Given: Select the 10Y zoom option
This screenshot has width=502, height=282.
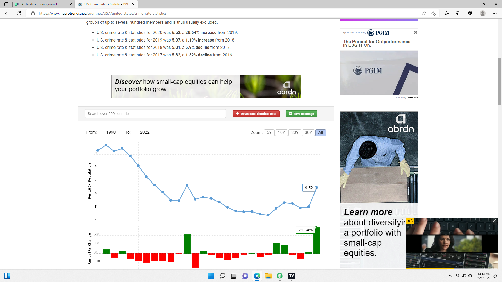Looking at the screenshot, I should (x=281, y=133).
